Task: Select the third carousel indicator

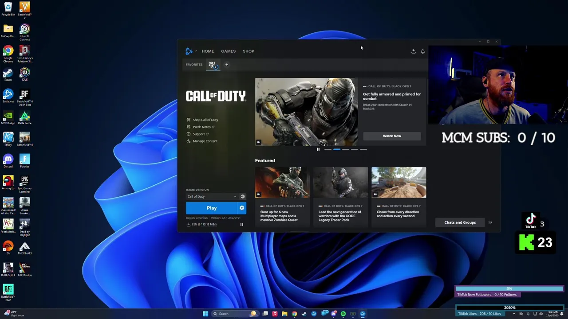Action: click(x=346, y=149)
